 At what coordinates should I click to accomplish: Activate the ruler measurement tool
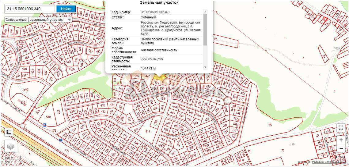pos(9,132)
